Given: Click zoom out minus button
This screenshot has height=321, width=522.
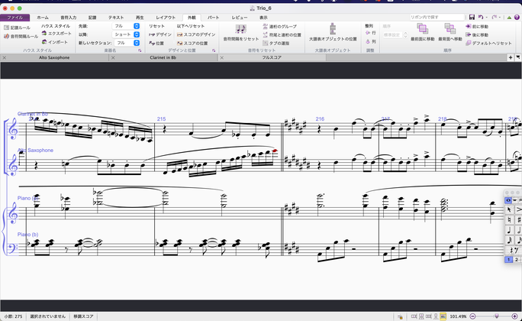Looking at the screenshot, I should [x=472, y=316].
